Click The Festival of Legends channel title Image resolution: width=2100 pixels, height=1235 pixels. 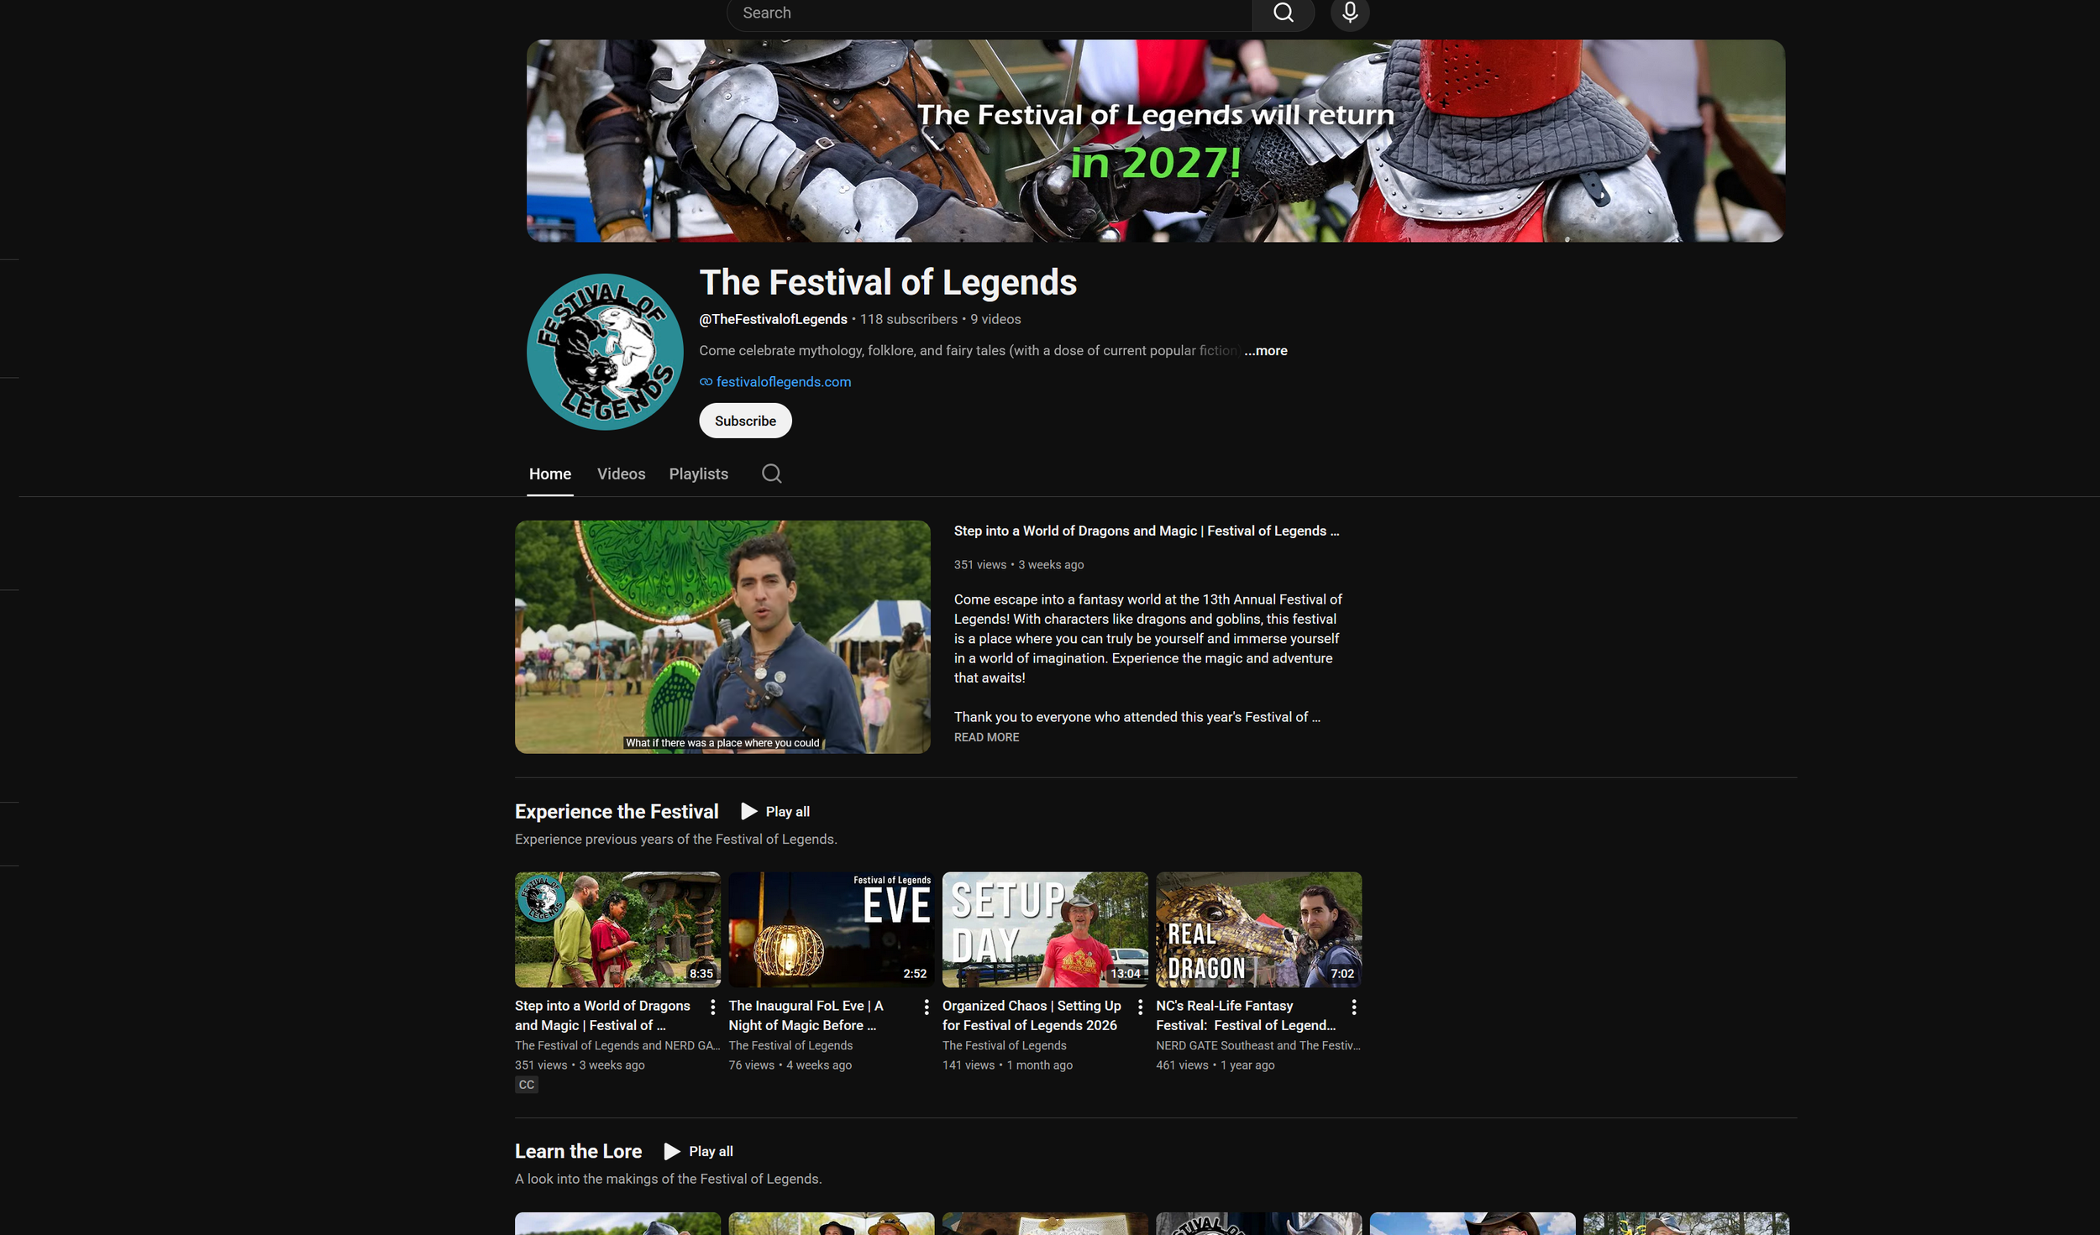888,282
